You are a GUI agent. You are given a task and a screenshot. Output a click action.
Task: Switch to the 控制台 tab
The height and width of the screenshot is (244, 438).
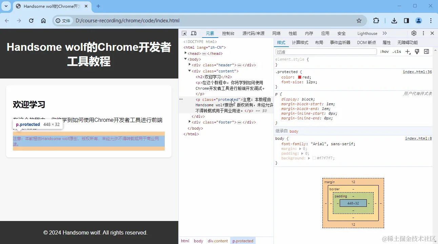228,33
